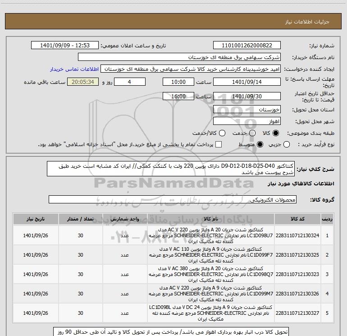Click the نام کالا column header
This screenshot has height=336, width=347.
211,219
